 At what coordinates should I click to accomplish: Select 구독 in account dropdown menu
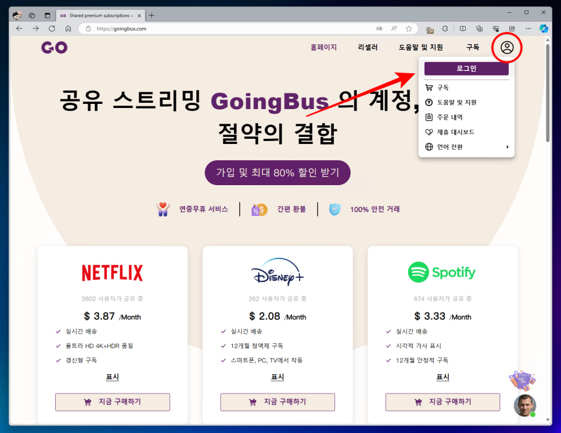[x=466, y=88]
